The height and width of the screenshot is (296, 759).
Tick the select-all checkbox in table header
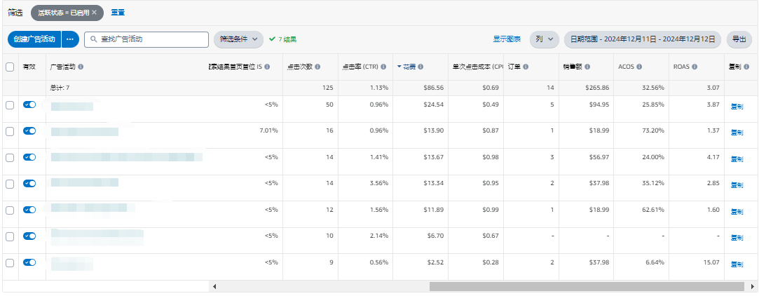10,67
